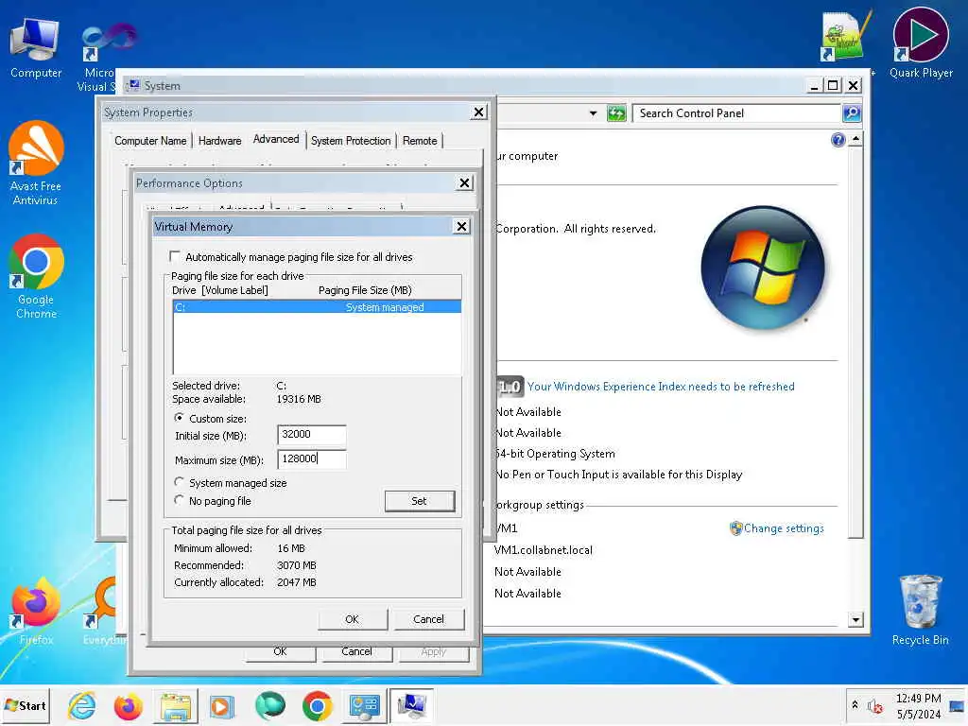Screen dimensions: 968x726
Task: Open the Windows Experience Index refresh link
Action: (661, 387)
